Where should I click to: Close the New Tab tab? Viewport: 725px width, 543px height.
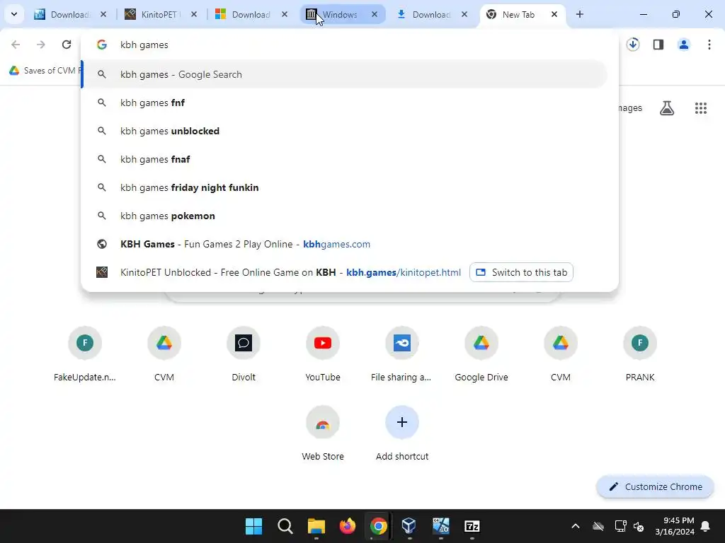(x=554, y=14)
